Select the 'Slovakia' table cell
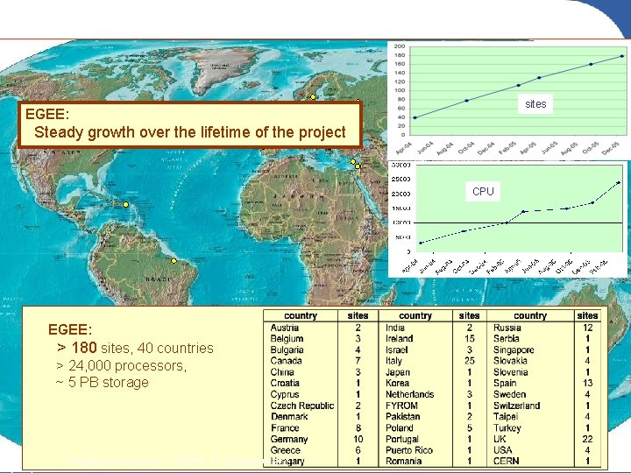The height and width of the screenshot is (473, 631). 510,361
